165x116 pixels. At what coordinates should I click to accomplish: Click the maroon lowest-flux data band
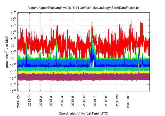click(x=84, y=77)
